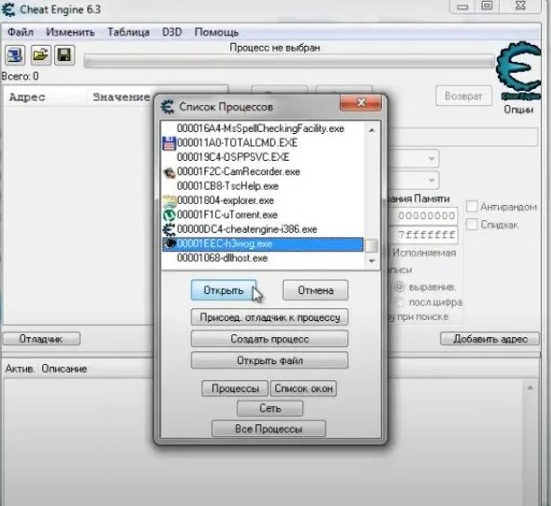551x506 pixels.
Task: Click the Сеть button
Action: pos(270,408)
